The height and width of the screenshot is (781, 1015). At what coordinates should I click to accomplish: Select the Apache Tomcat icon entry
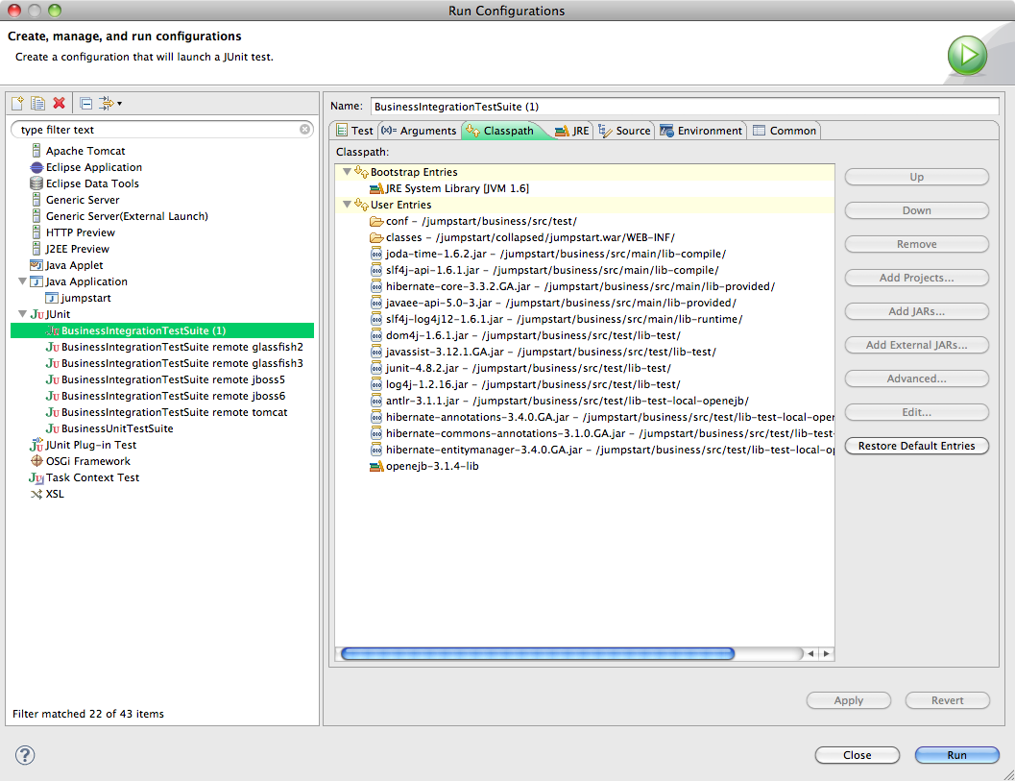(x=36, y=151)
